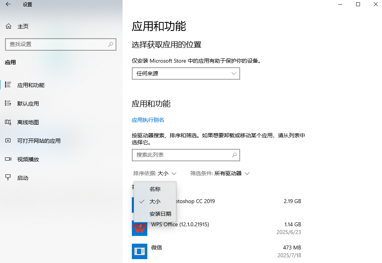382x263 pixels.
Task: Click the 可打开网站的应用 sidebar icon
Action: point(8,140)
